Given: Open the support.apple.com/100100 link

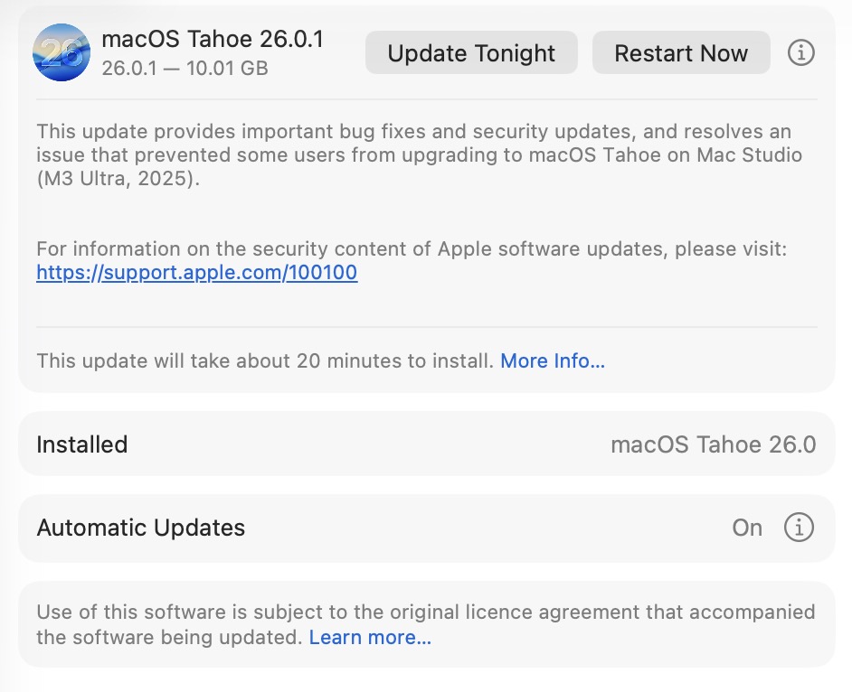Looking at the screenshot, I should (x=197, y=273).
